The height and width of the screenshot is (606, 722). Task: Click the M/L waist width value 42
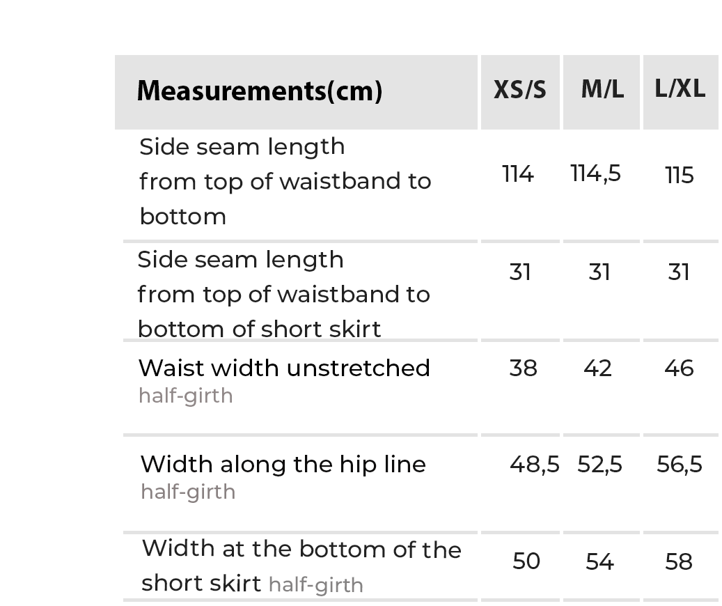pos(598,368)
